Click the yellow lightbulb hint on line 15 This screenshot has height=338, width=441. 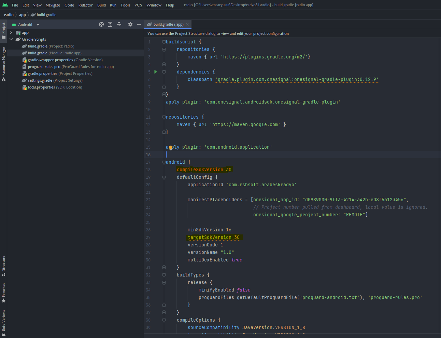coord(171,148)
